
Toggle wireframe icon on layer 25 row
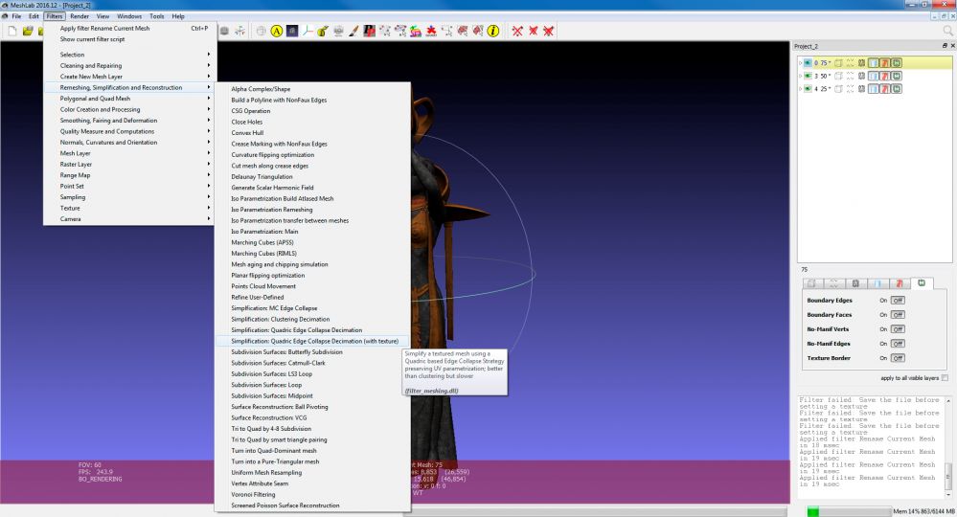(x=862, y=88)
